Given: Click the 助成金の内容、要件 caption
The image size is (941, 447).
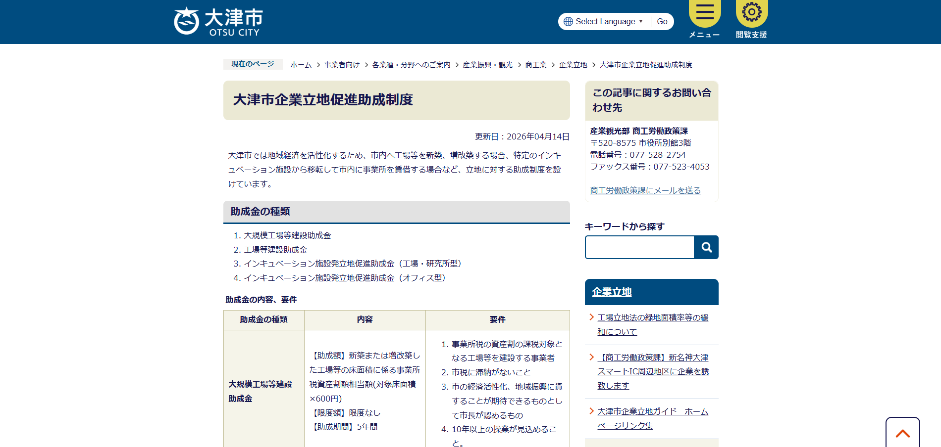Looking at the screenshot, I should click(x=261, y=300).
